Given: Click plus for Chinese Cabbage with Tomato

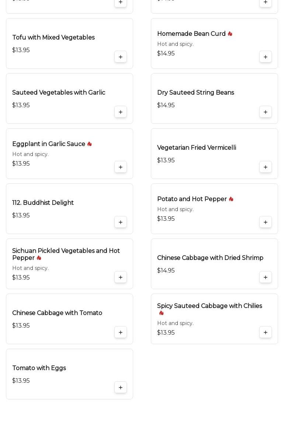Looking at the screenshot, I should click(121, 332).
